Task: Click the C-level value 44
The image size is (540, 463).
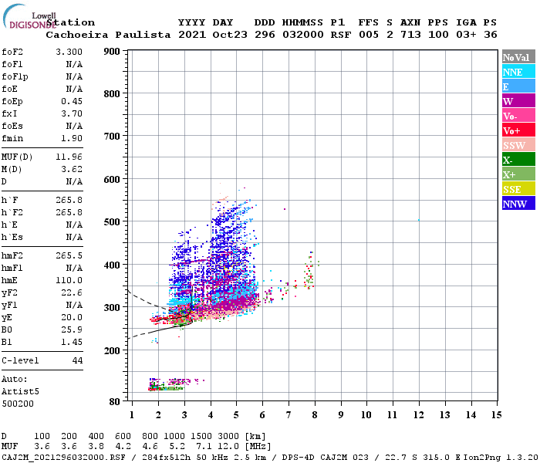Action: [x=77, y=360]
